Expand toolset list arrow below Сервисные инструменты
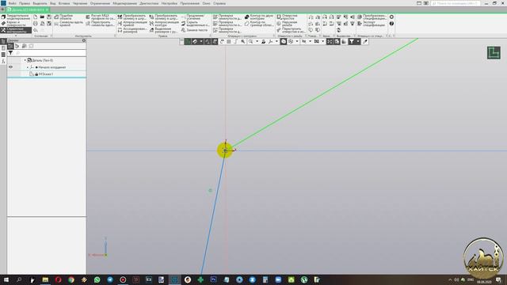Screen dimensions: 507x285 click(16, 36)
